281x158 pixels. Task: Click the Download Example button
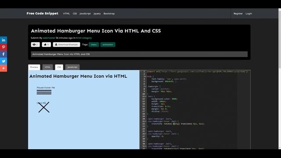(66, 45)
